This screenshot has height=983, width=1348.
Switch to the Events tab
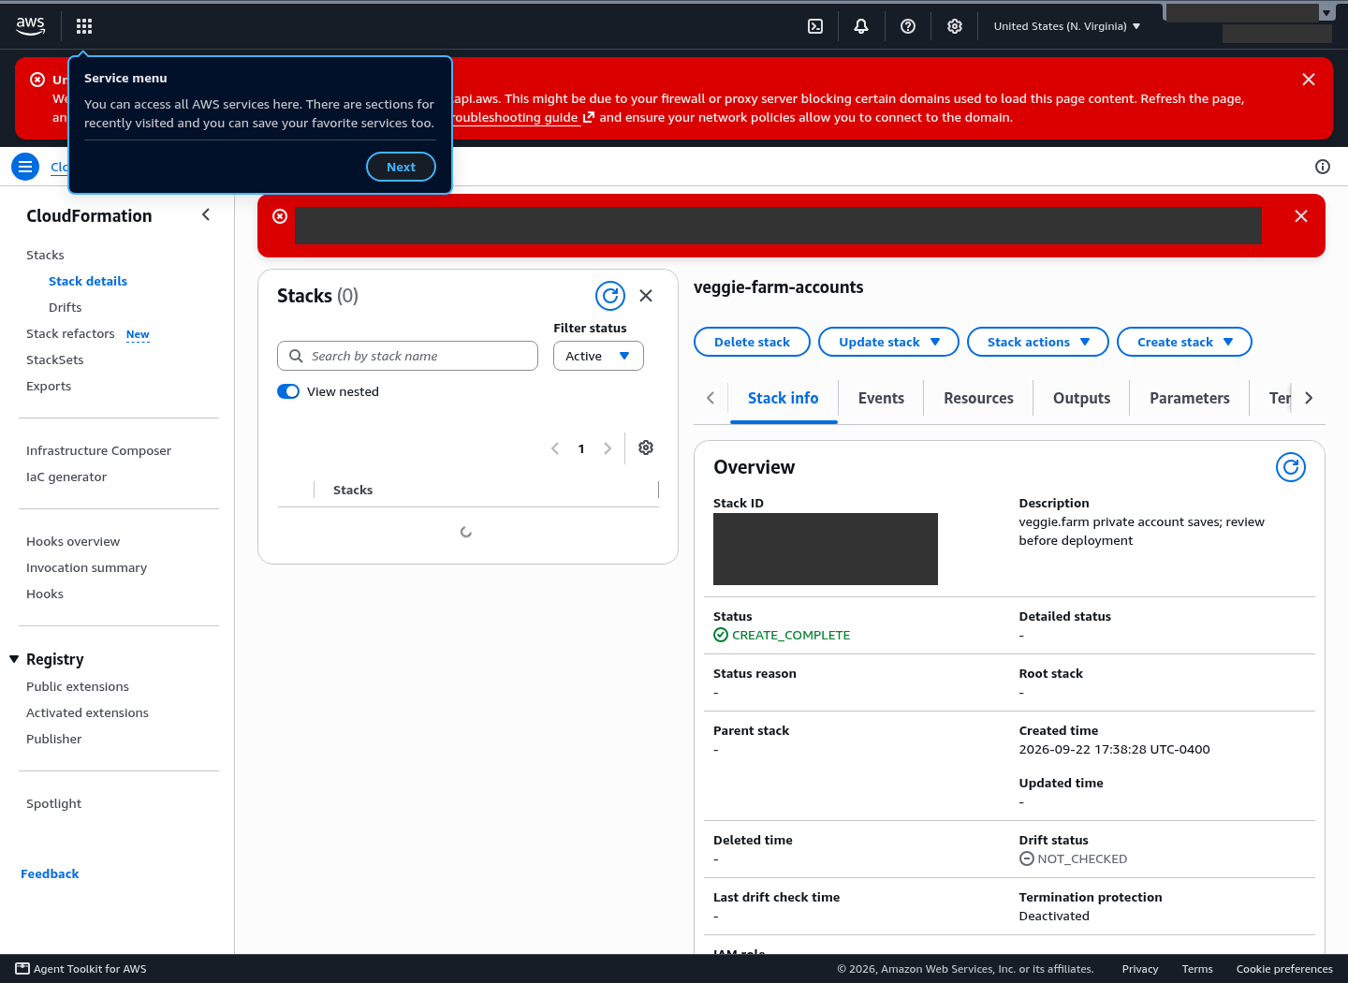coord(881,398)
